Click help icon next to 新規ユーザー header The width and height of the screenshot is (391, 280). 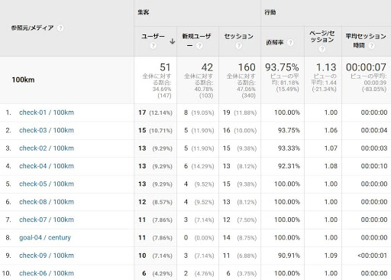199,46
